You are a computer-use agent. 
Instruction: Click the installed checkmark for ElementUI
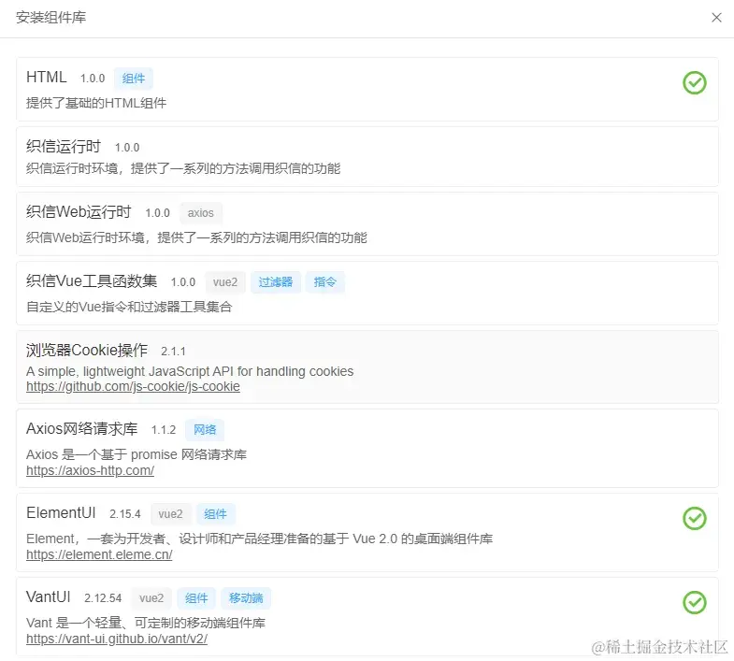pyautogui.click(x=694, y=518)
